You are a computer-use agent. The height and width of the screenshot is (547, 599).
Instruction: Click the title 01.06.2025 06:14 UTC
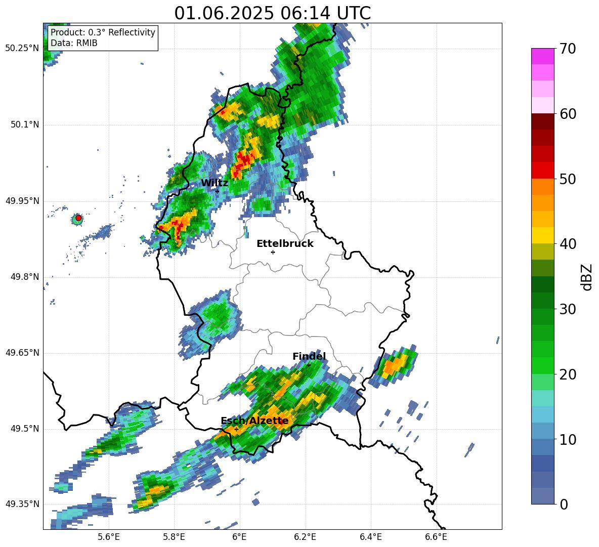[x=272, y=13]
